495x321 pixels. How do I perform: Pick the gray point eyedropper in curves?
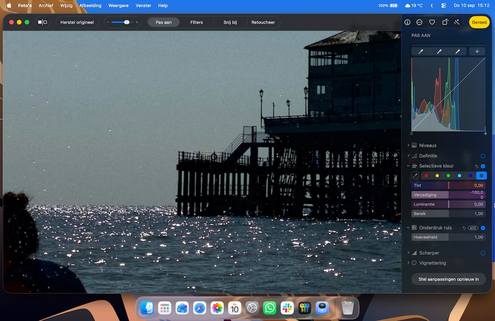click(x=439, y=51)
